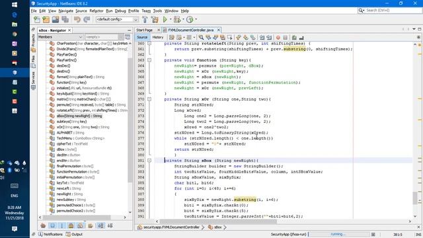Open the Projects side panel
The height and width of the screenshot is (238, 423).
pos(33,43)
